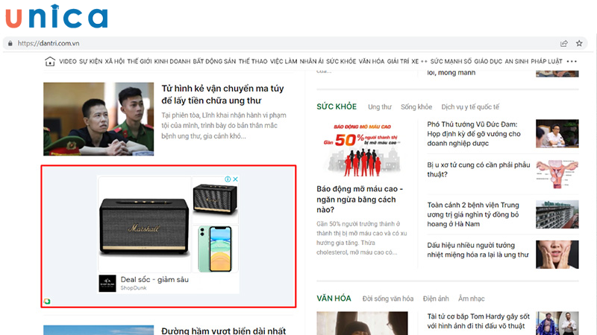597x335 pixels.
Task: Click the padlock site info icon
Action: coord(10,43)
